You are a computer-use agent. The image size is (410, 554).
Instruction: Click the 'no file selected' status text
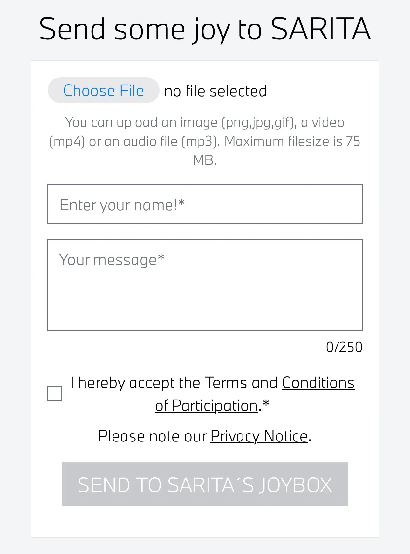click(x=215, y=91)
